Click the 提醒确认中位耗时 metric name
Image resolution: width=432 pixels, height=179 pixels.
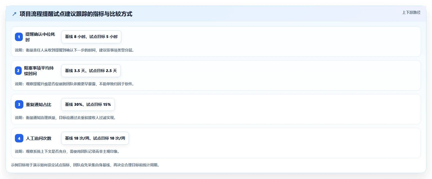[40, 37]
